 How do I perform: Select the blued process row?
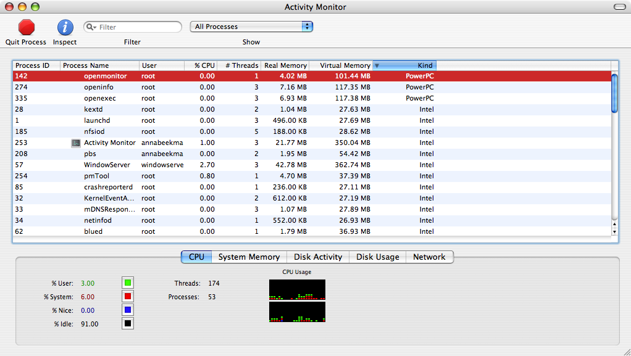point(312,232)
